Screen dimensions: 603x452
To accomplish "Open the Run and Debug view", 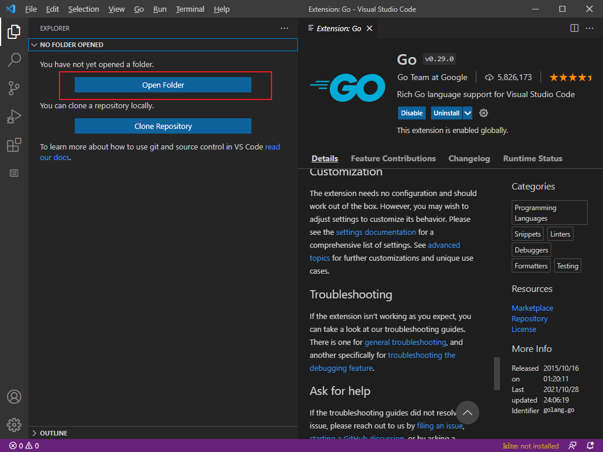I will click(14, 117).
